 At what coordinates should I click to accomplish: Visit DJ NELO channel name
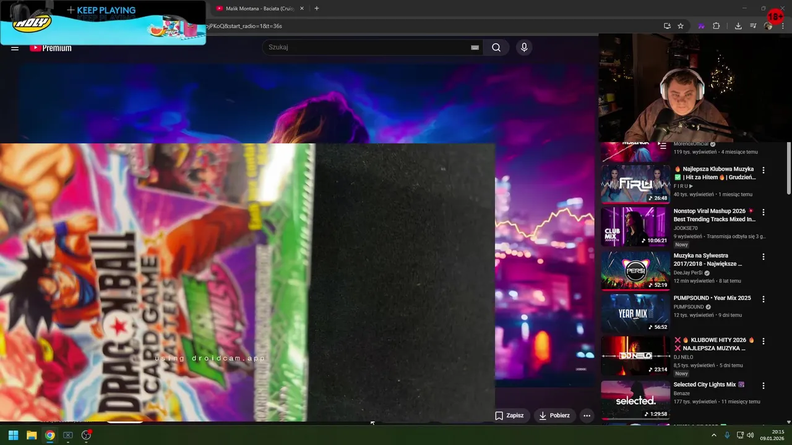point(684,357)
